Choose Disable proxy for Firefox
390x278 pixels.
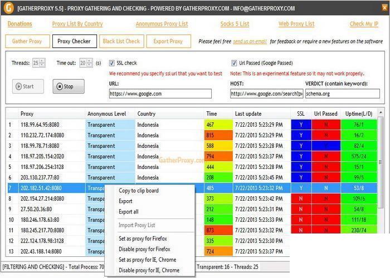pos(144,249)
